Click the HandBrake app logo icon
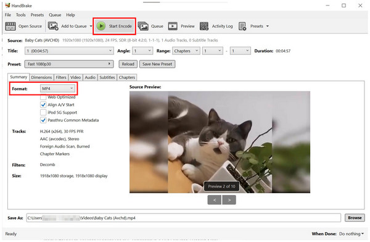Viewport: 370px width, 242px height. (x=7, y=5)
